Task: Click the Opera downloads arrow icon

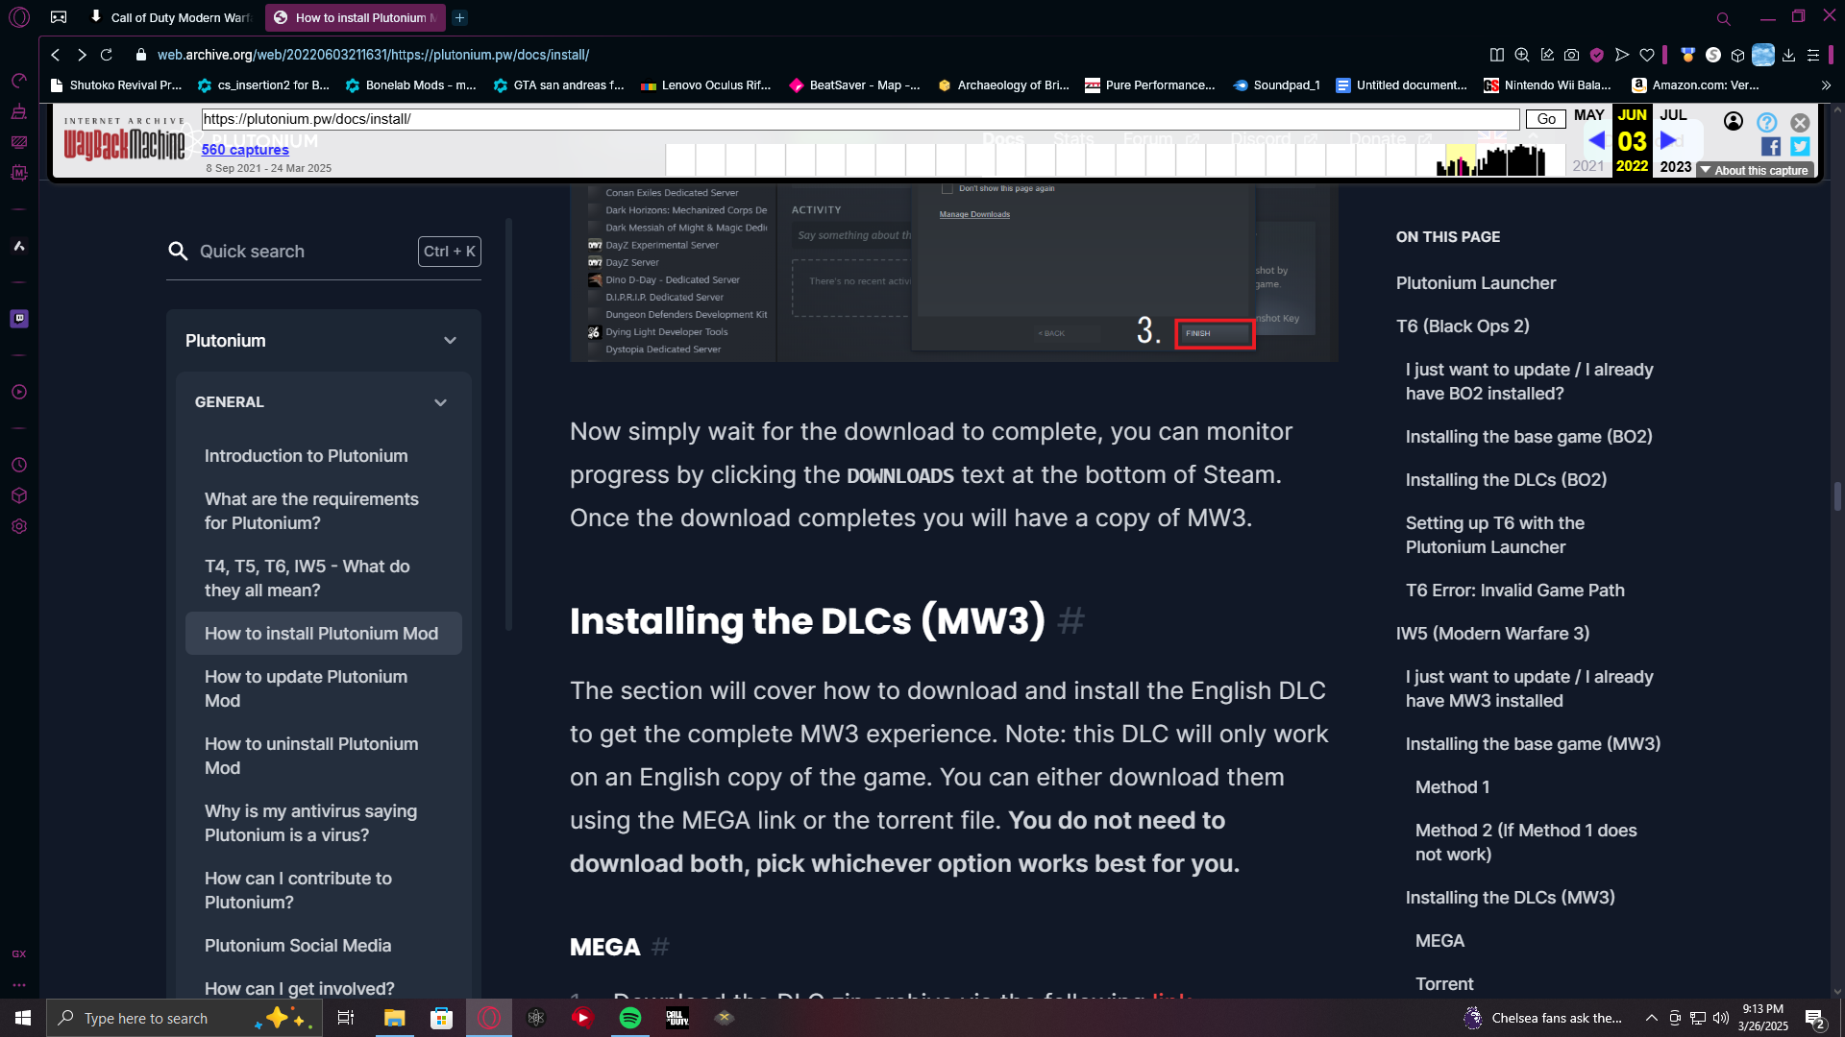Action: click(x=1788, y=55)
